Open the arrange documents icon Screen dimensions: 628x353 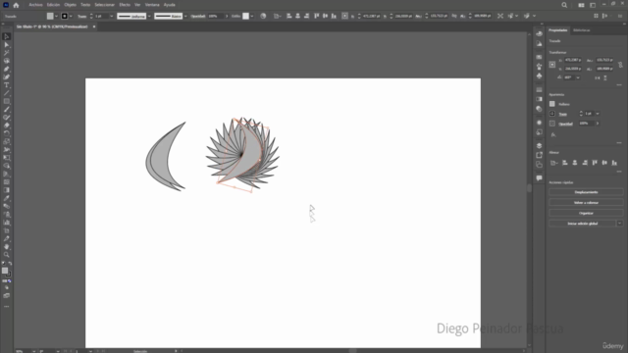pyautogui.click(x=581, y=5)
